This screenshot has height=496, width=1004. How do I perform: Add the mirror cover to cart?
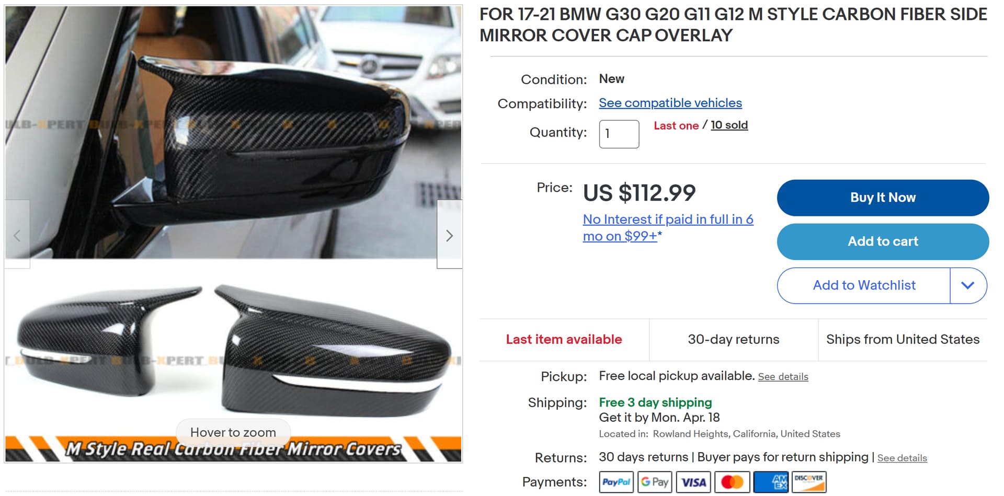[x=883, y=241]
